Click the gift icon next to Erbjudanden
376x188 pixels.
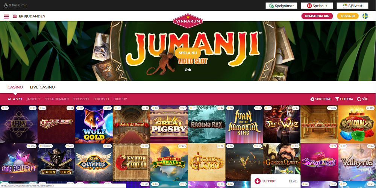click(x=15, y=16)
